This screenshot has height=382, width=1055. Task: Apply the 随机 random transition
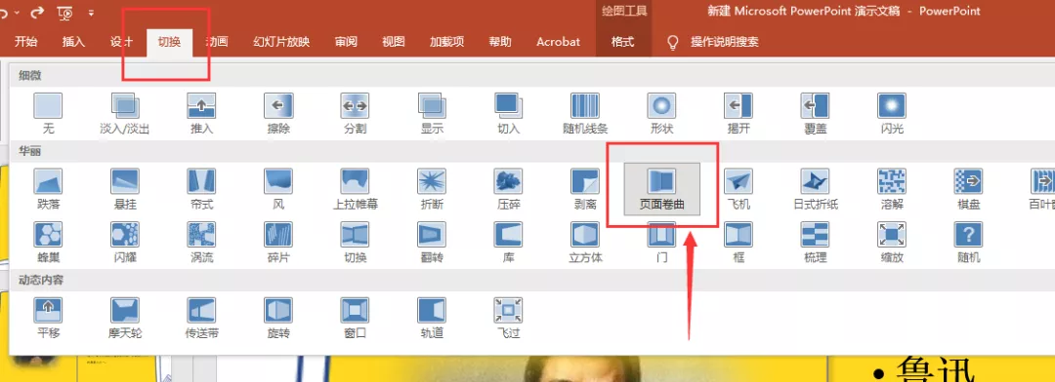click(x=968, y=243)
